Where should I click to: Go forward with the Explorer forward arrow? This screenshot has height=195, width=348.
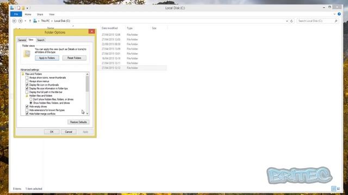pos(20,21)
